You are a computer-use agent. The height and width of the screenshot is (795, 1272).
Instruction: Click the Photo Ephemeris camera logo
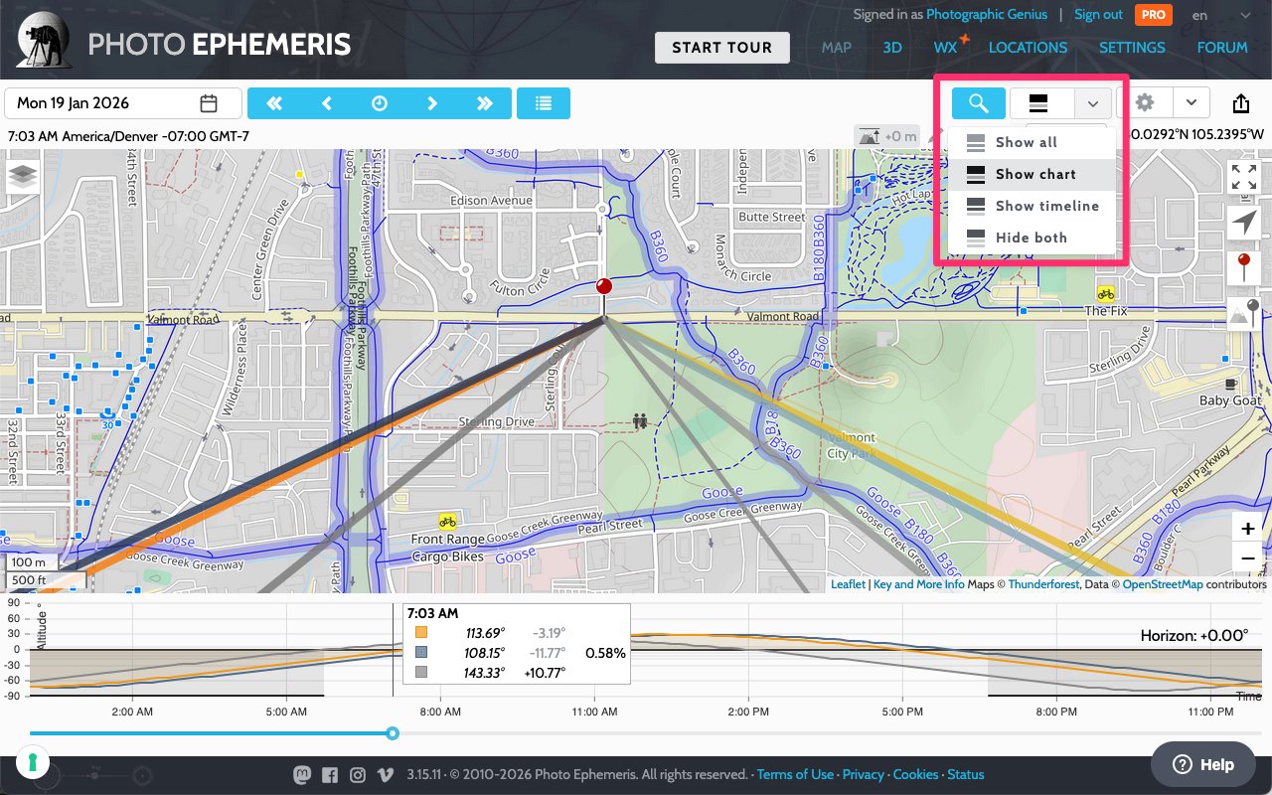pyautogui.click(x=44, y=39)
